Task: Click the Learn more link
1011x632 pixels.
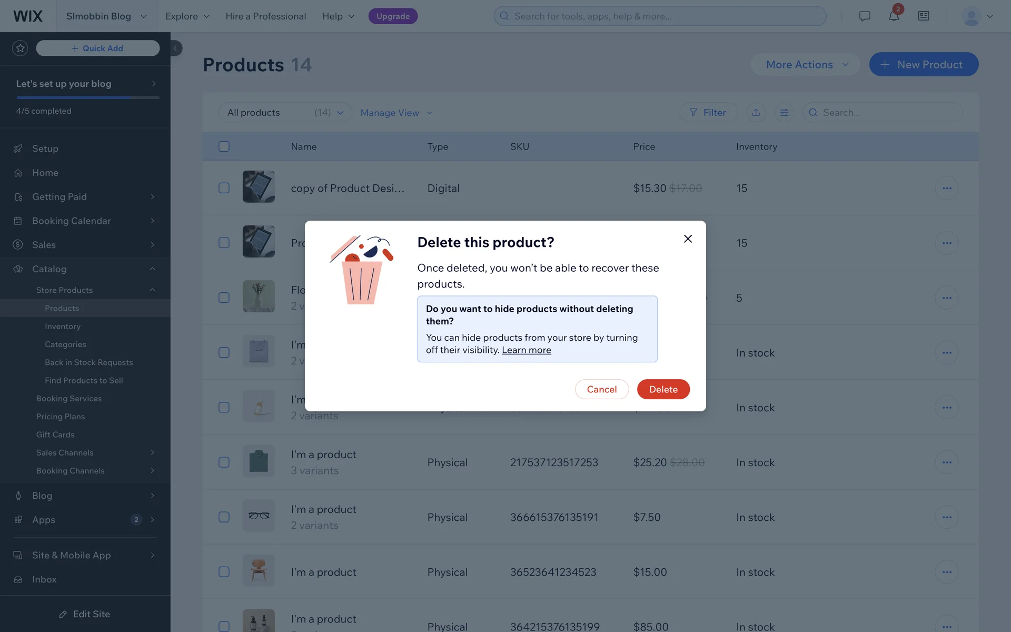Action: pos(526,350)
